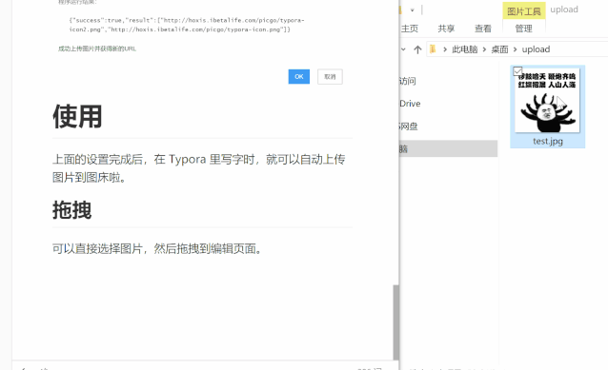The height and width of the screenshot is (370, 608).
Task: Select the test.jpg image thumbnail
Action: point(547,101)
